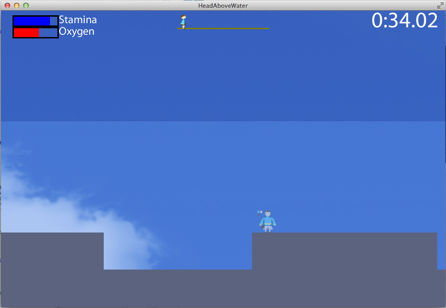This screenshot has height=308, width=446.
Task: Click the left gray ledge block
Action: [52, 251]
